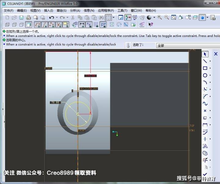Select the Dimension tool in sketcher

point(205,124)
